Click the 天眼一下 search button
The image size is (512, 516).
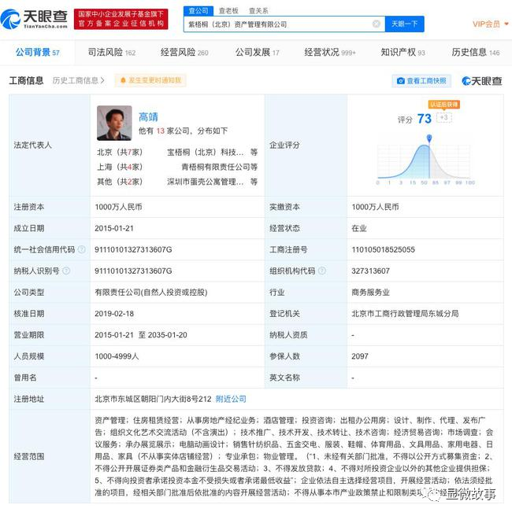[405, 24]
